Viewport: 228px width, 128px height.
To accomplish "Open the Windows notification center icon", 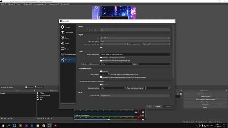I will (x=224, y=126).
